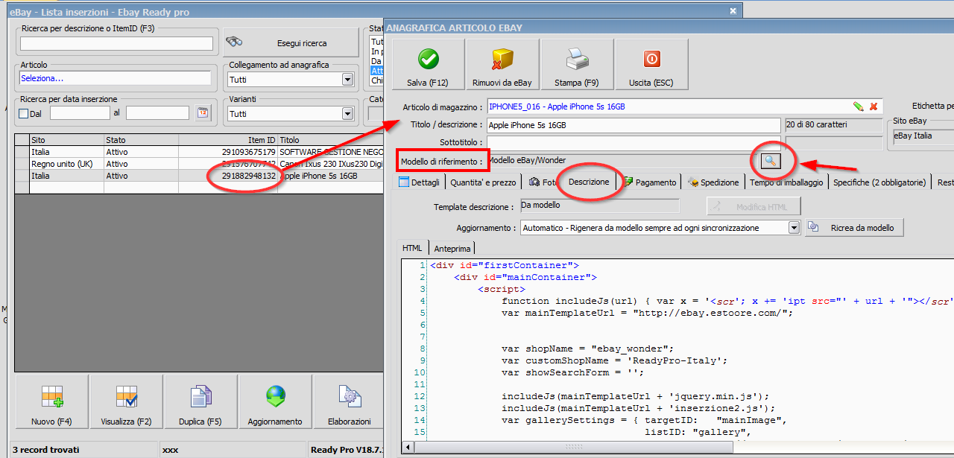Click the 'al' end date field

(x=157, y=113)
